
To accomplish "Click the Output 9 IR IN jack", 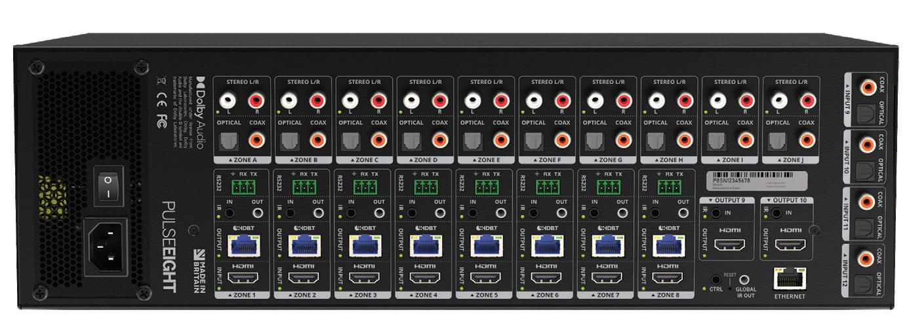I will [717, 212].
